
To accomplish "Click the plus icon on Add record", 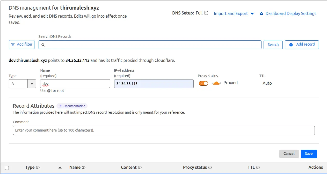I will coord(290,44).
